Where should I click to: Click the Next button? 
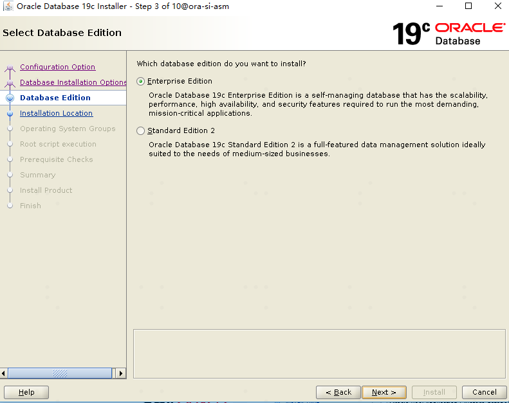coord(384,392)
